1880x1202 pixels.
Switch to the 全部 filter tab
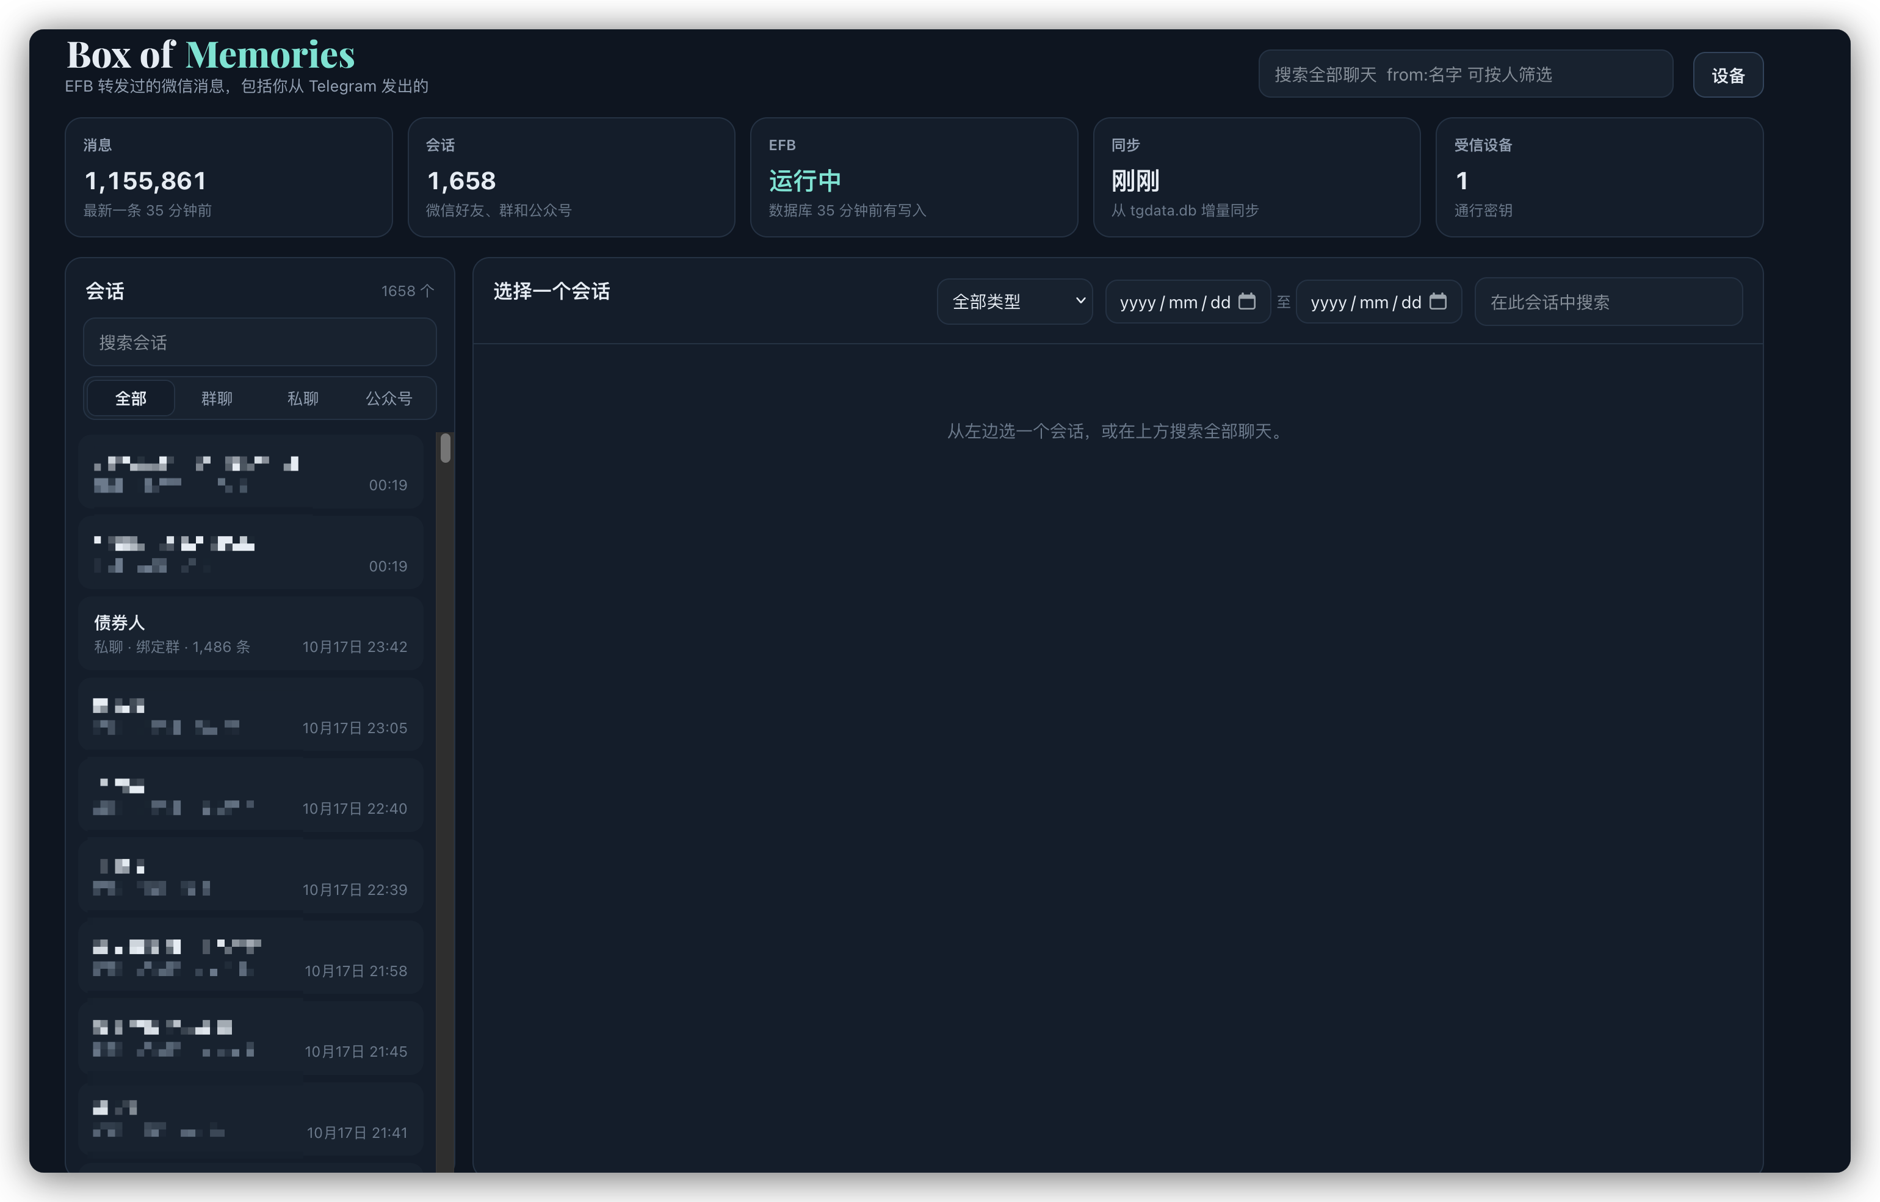[131, 398]
